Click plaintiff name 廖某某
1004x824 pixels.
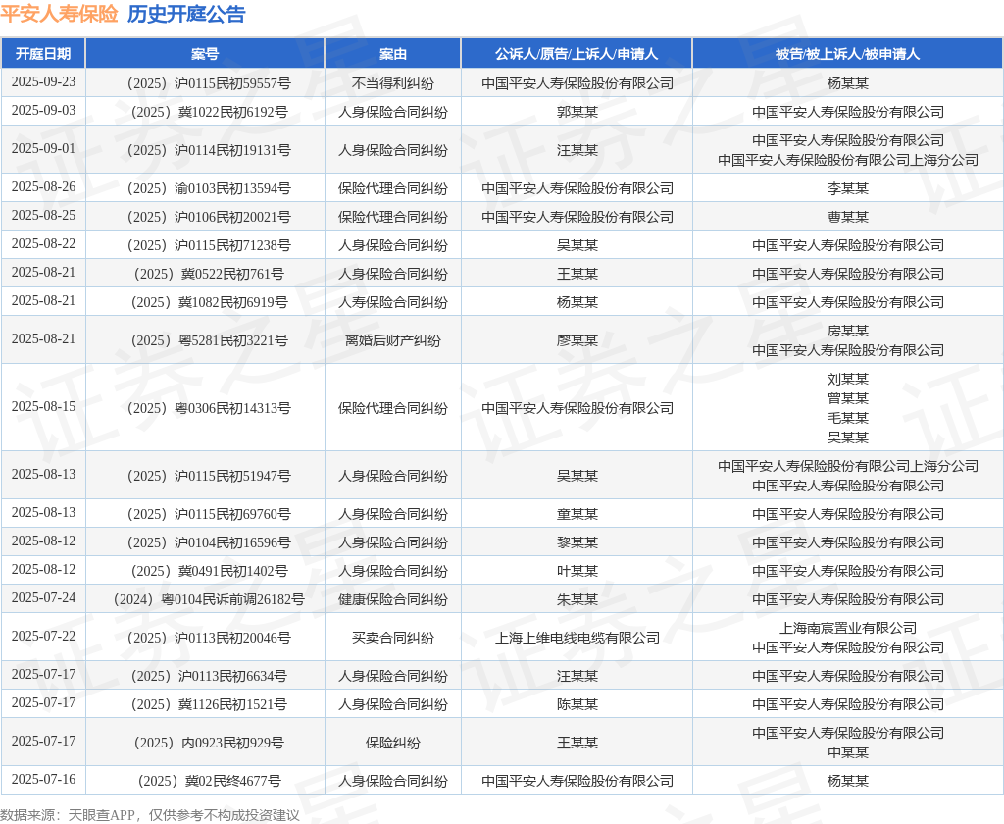click(x=577, y=340)
